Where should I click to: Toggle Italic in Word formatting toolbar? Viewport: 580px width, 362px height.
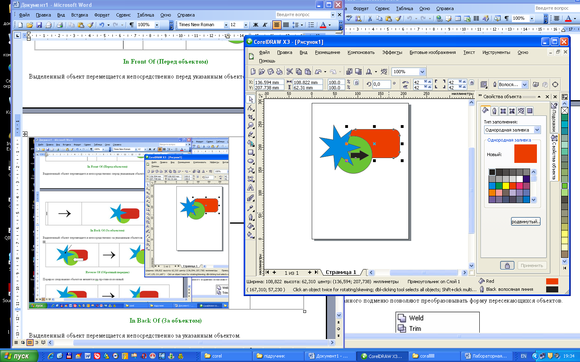click(x=265, y=25)
